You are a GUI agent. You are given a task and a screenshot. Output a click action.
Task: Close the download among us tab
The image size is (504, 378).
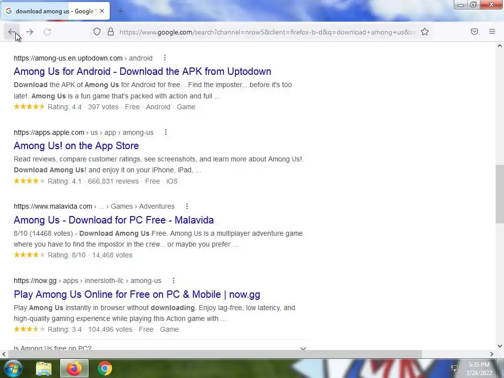coord(102,11)
